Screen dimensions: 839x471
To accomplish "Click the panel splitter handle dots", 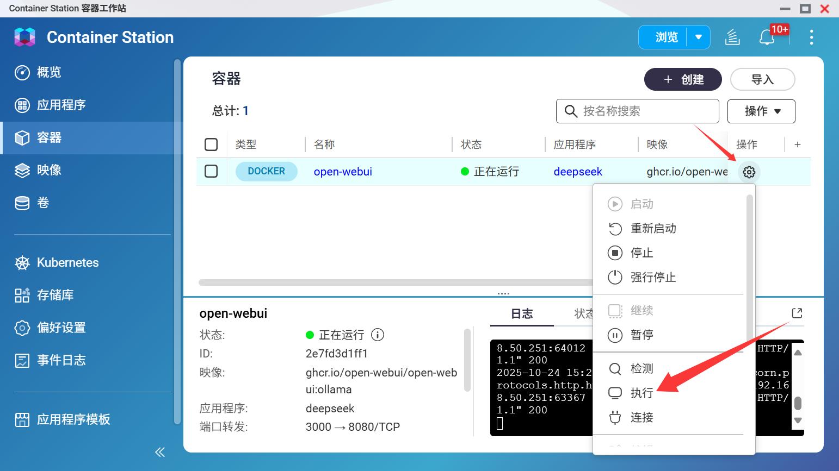I will pos(503,293).
